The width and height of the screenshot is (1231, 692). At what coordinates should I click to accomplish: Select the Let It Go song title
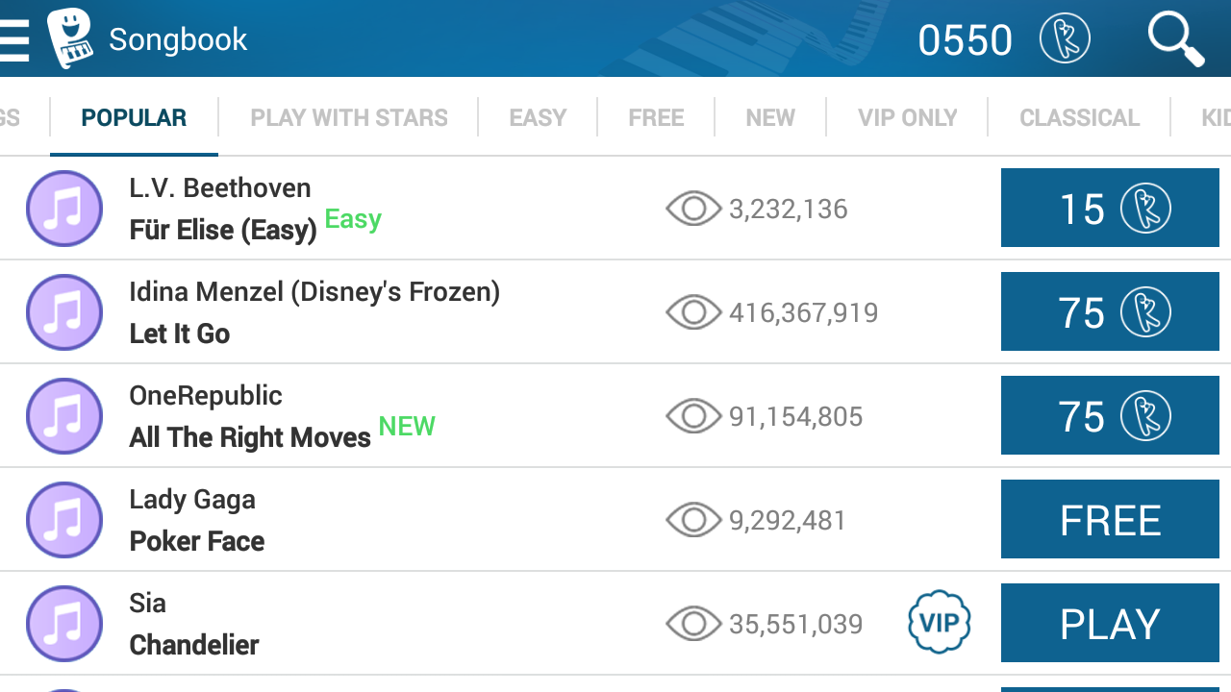click(180, 334)
